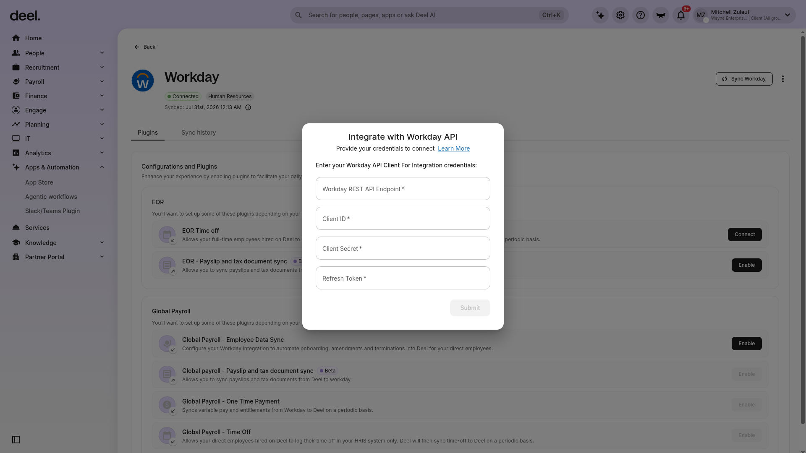Open the Deel AI sparkle icon

click(x=600, y=15)
